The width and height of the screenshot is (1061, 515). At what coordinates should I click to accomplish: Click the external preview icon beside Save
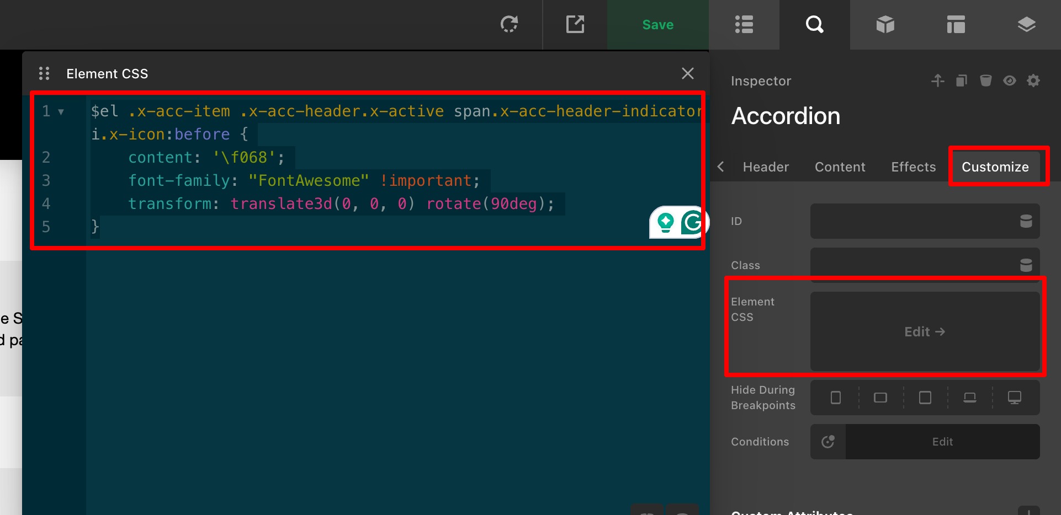[575, 25]
